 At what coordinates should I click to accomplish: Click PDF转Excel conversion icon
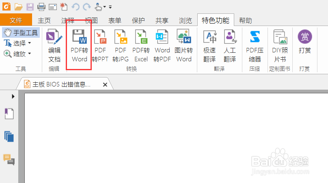click(141, 45)
